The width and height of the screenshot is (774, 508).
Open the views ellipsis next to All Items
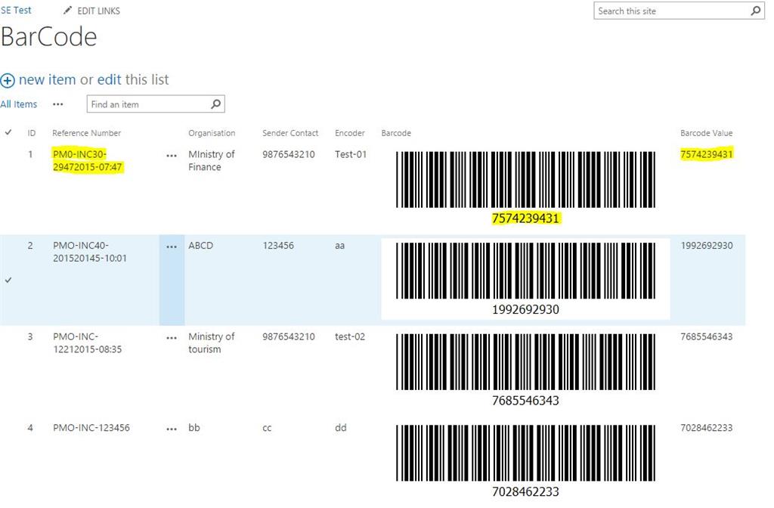point(57,104)
